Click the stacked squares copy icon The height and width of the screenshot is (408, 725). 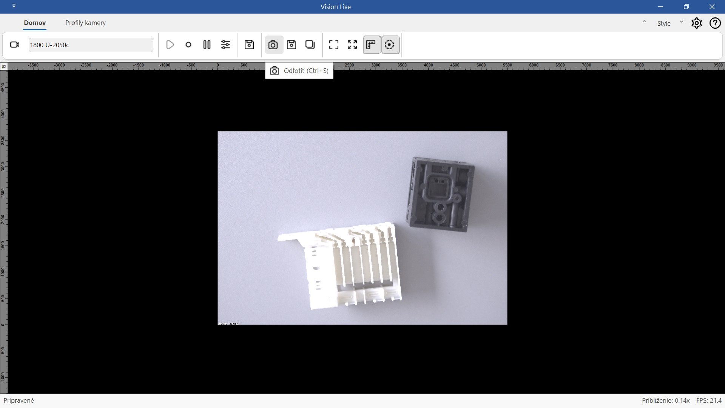[x=310, y=45]
